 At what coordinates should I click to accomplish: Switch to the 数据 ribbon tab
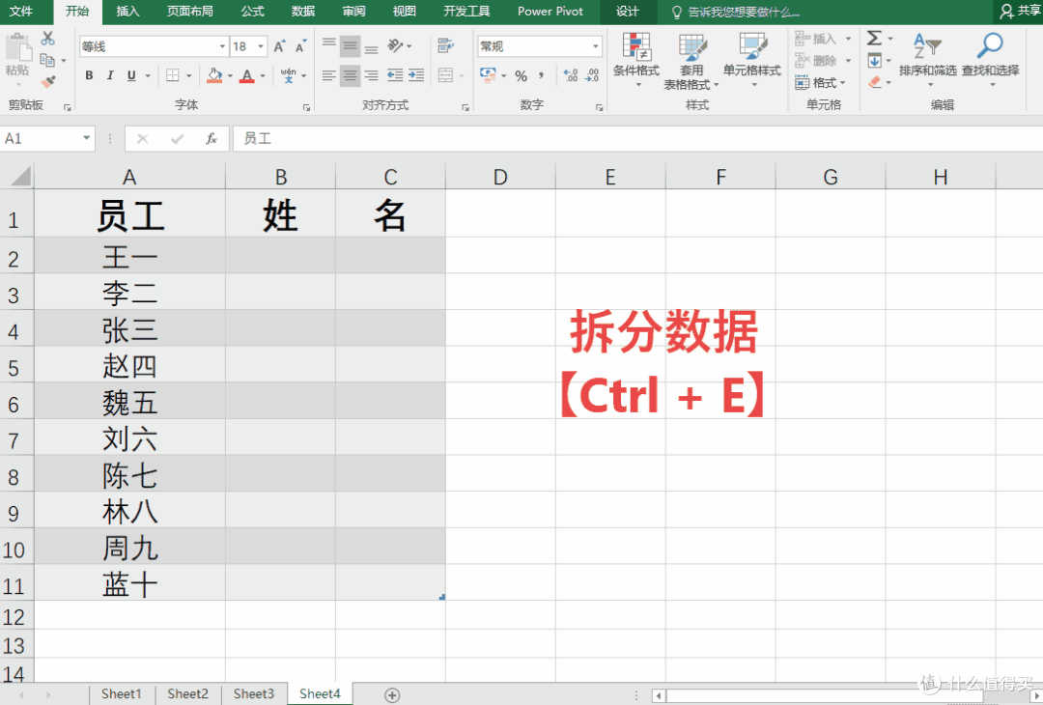click(303, 12)
